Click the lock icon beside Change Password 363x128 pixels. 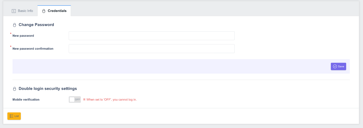click(x=14, y=25)
